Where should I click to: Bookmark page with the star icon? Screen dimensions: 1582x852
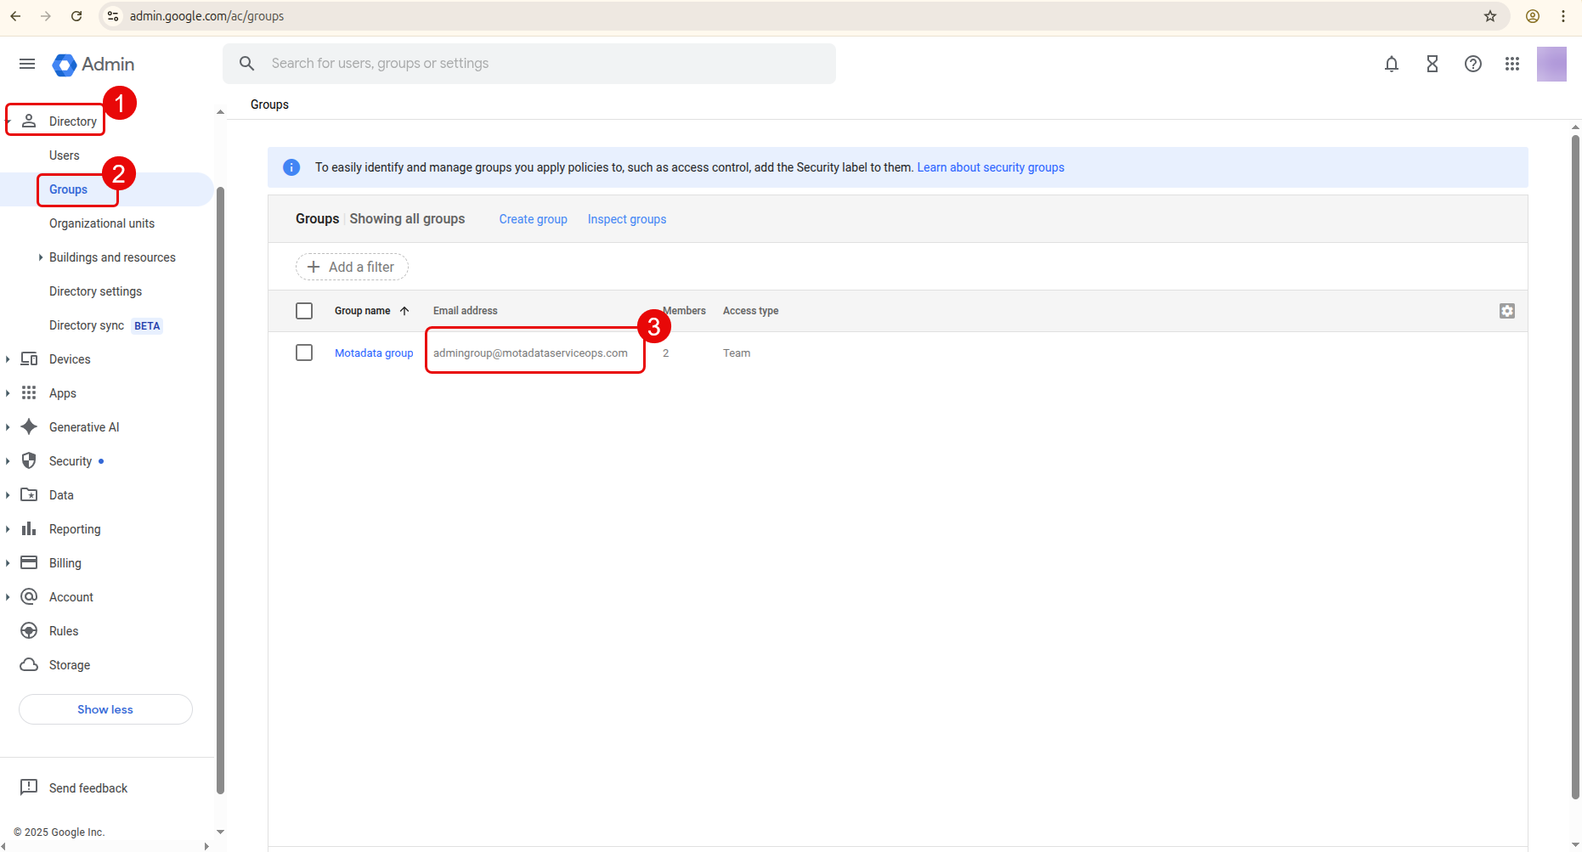[1489, 16]
